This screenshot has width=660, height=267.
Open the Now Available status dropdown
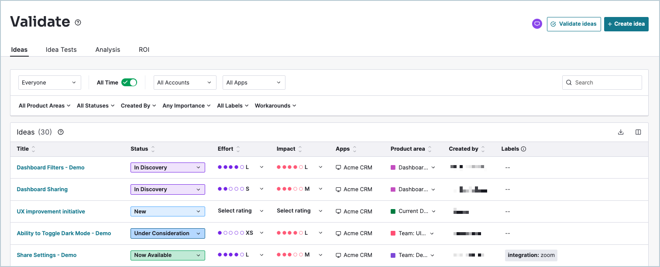[x=168, y=255]
